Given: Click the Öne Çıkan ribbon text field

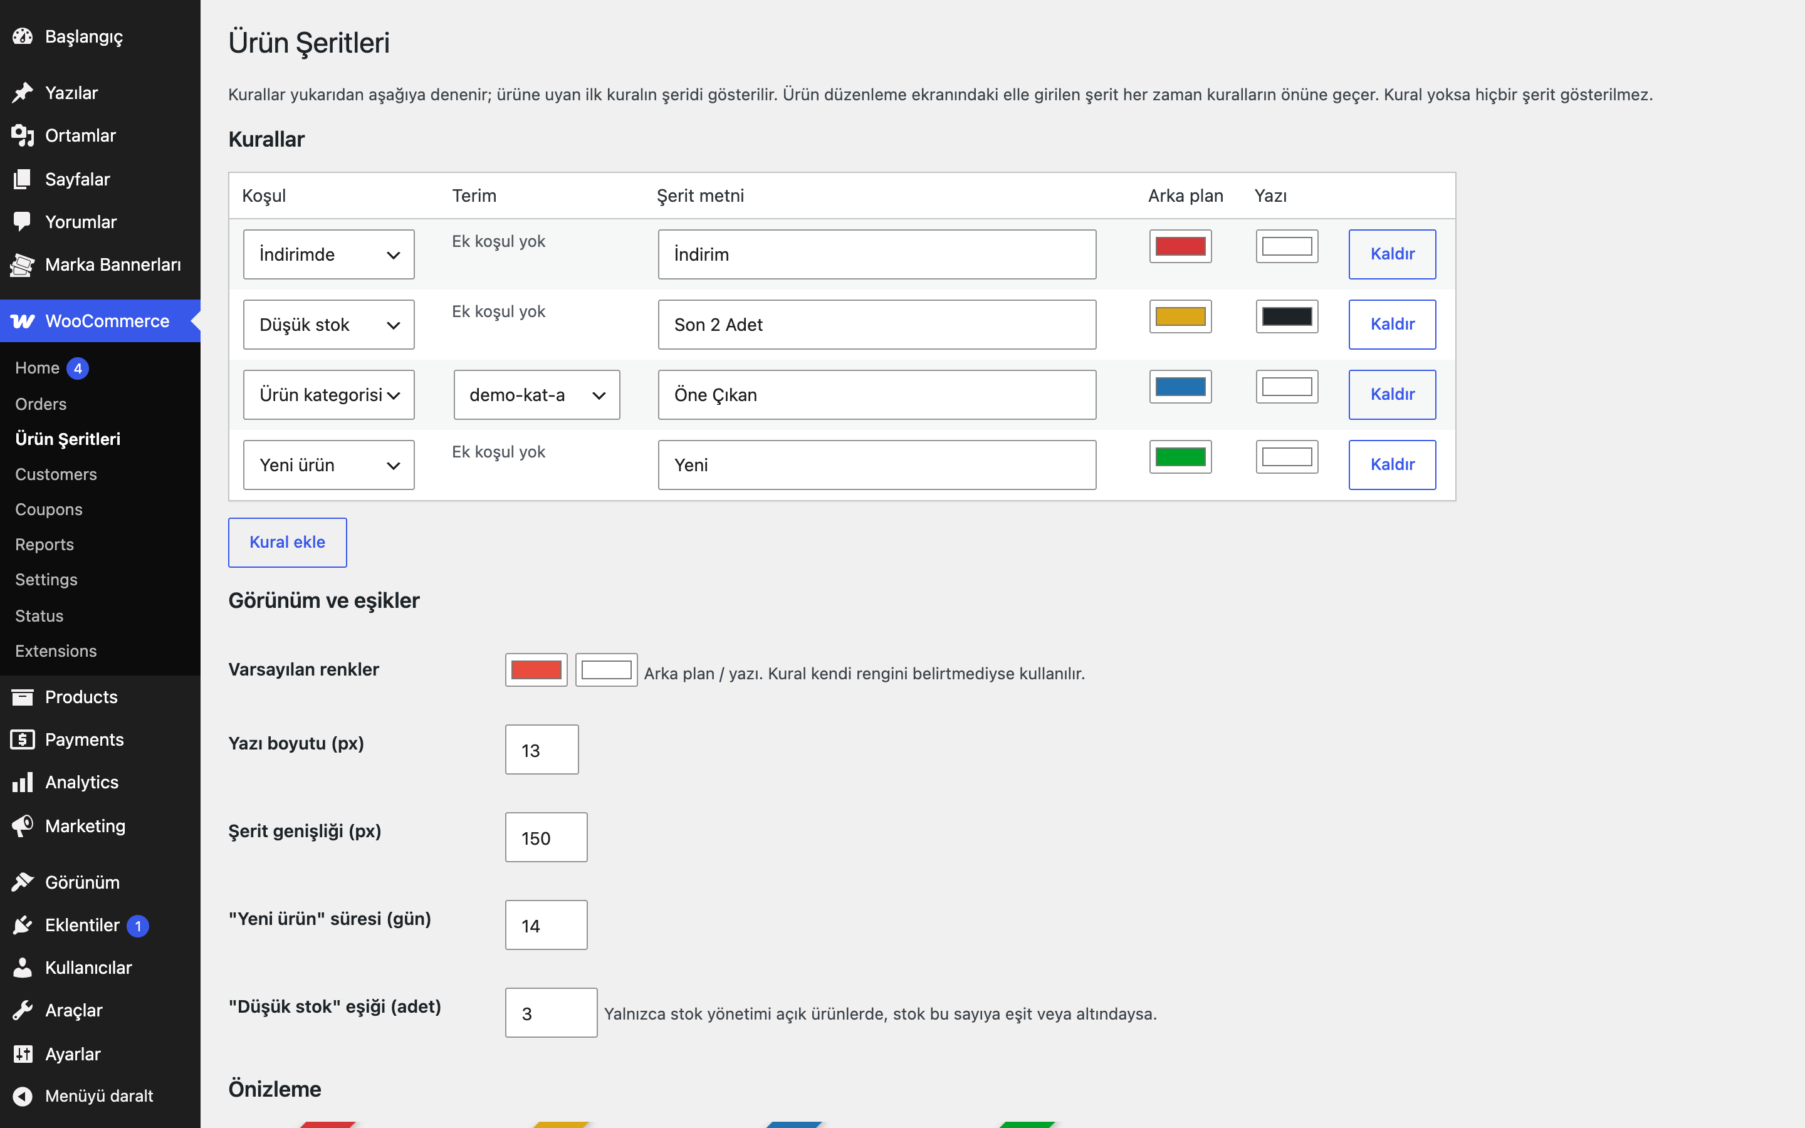Looking at the screenshot, I should 877,395.
